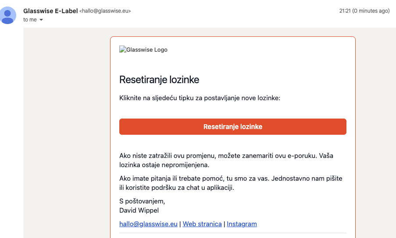Viewport: 396px width, 238px height.
Task: Click the paragraph starting "Ako niste zatražili"
Action: (x=226, y=160)
